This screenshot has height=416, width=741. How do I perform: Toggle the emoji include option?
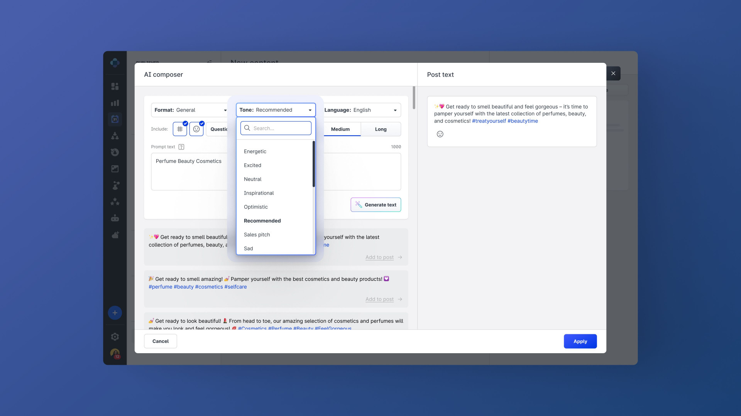pyautogui.click(x=196, y=129)
